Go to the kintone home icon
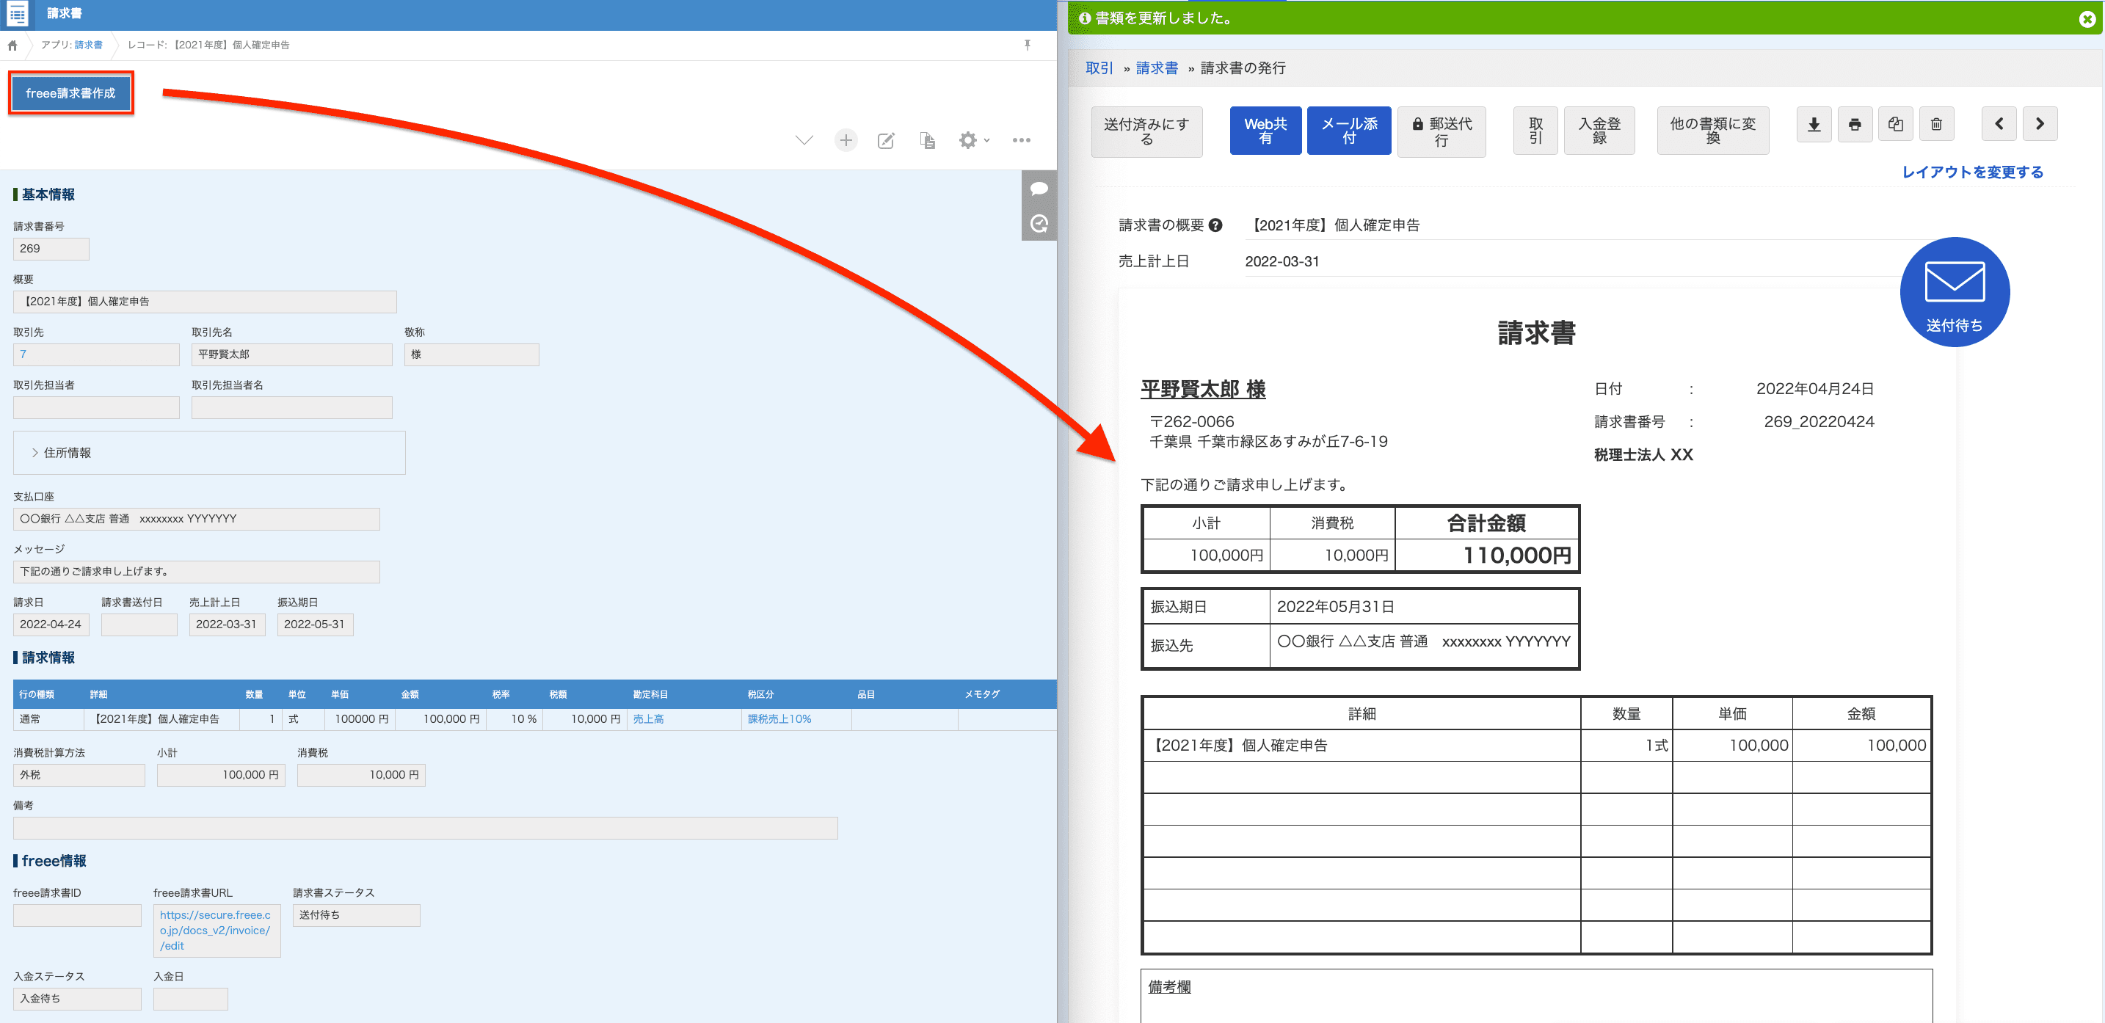The image size is (2105, 1023). [12, 45]
